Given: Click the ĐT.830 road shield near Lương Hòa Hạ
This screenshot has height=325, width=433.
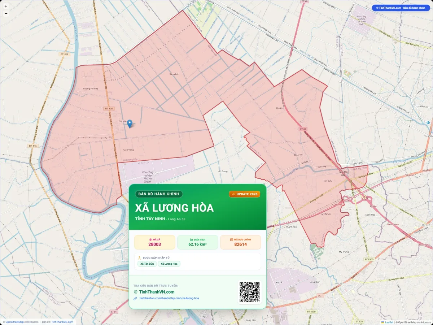Looking at the screenshot, I should pos(109,108).
